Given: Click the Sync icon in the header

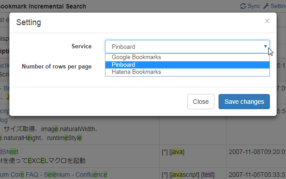Looking at the screenshot, I should [243, 6].
